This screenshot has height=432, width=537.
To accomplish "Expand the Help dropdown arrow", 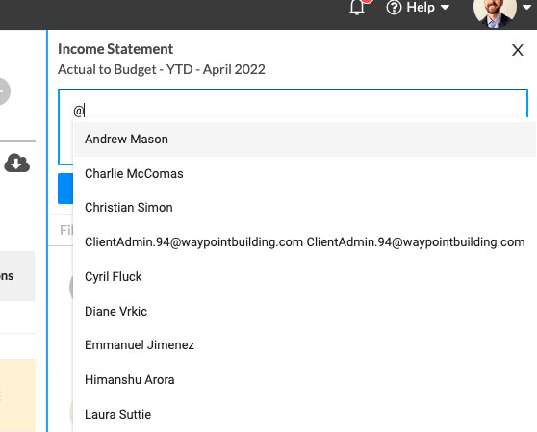I will (445, 8).
